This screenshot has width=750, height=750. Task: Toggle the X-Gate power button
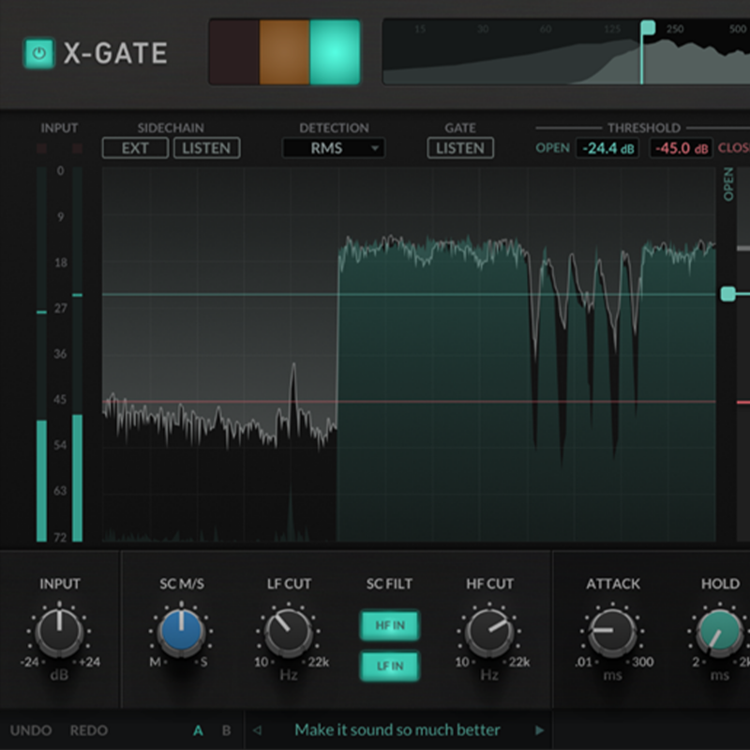37,53
